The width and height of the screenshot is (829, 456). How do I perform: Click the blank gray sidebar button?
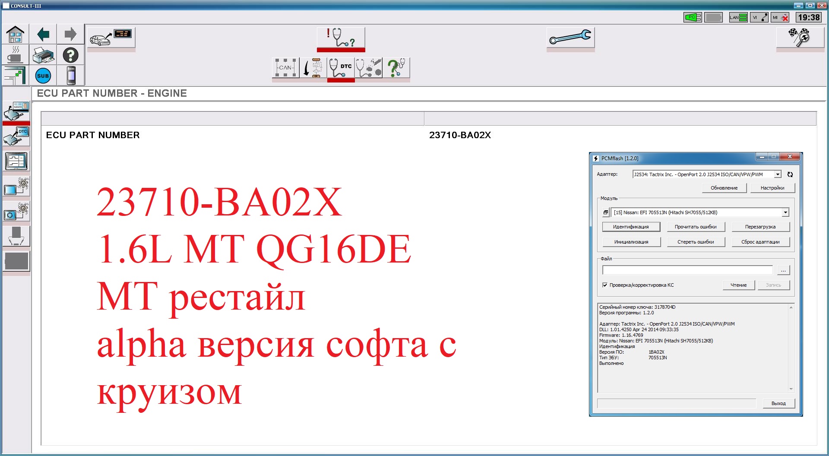[16, 261]
